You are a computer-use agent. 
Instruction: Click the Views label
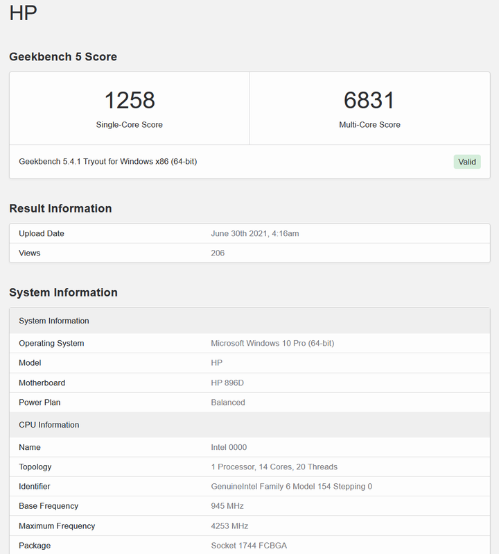(x=30, y=253)
